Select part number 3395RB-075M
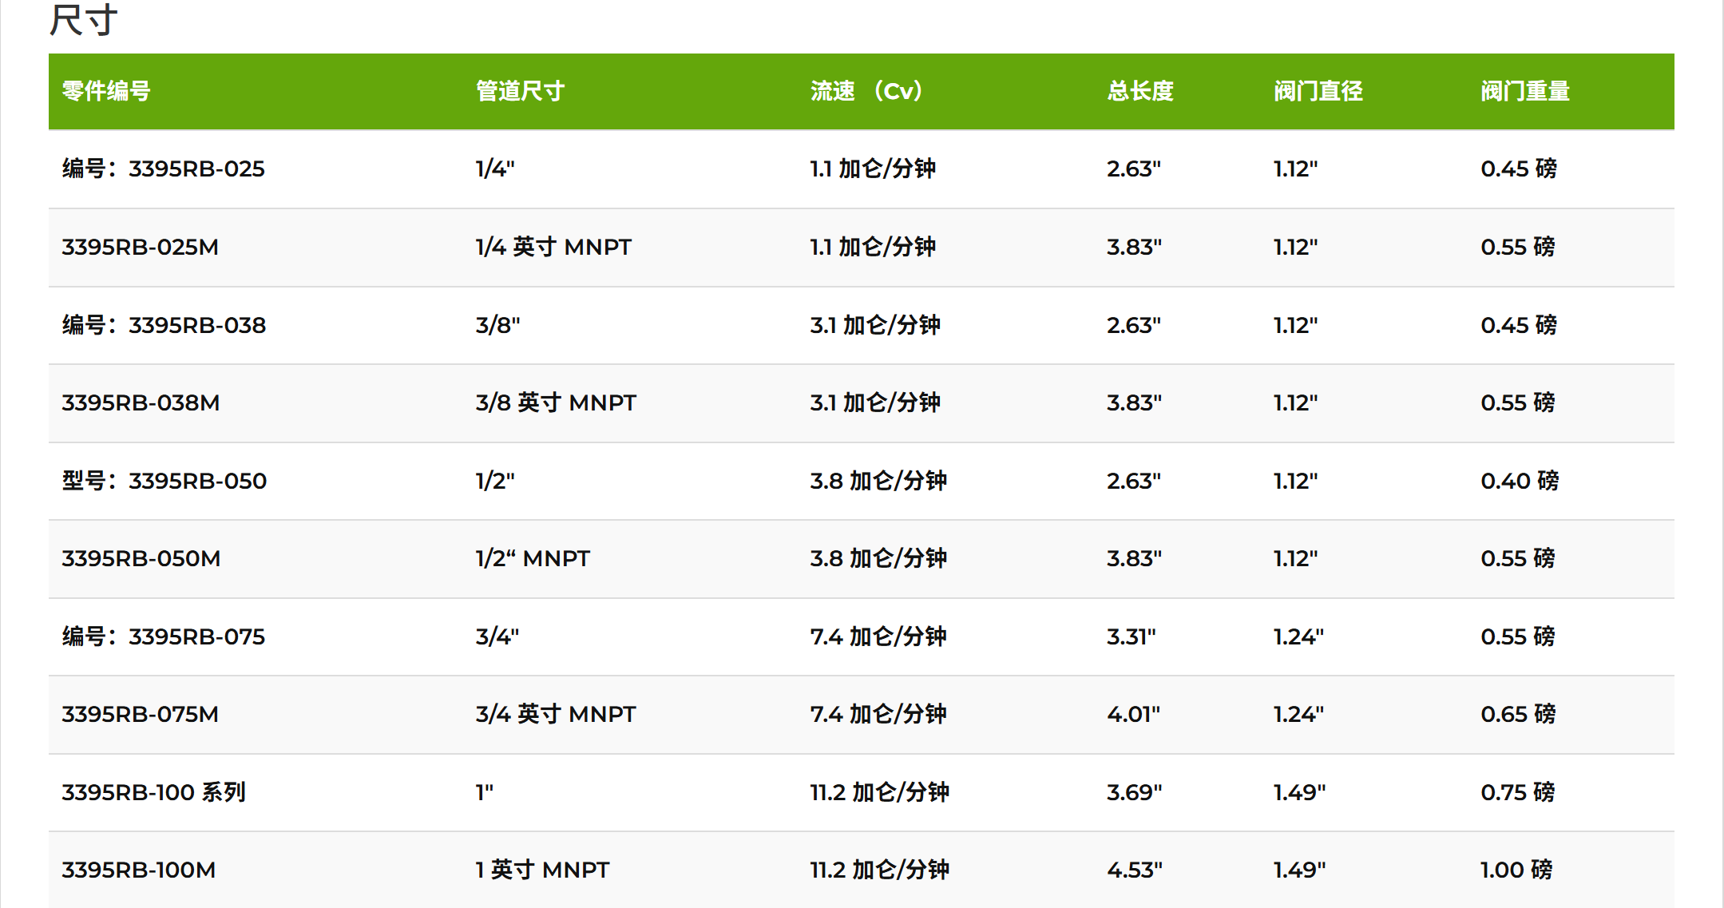Image resolution: width=1724 pixels, height=908 pixels. [140, 714]
